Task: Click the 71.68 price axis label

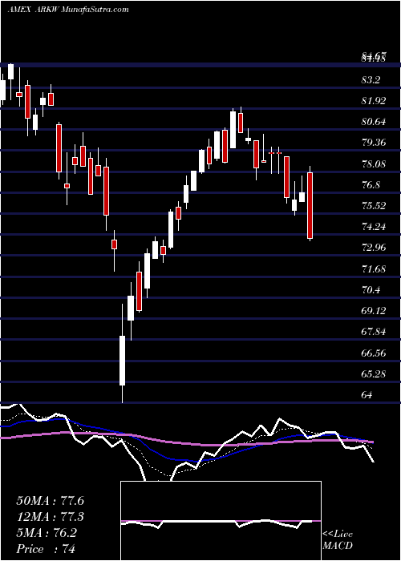Action: [x=375, y=269]
